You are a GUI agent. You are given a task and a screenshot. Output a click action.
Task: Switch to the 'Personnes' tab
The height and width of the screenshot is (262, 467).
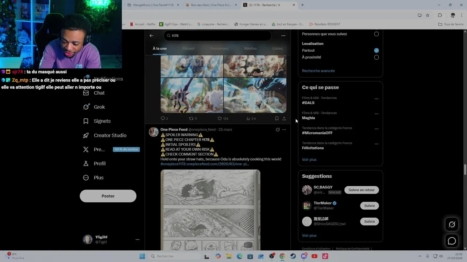point(219,48)
